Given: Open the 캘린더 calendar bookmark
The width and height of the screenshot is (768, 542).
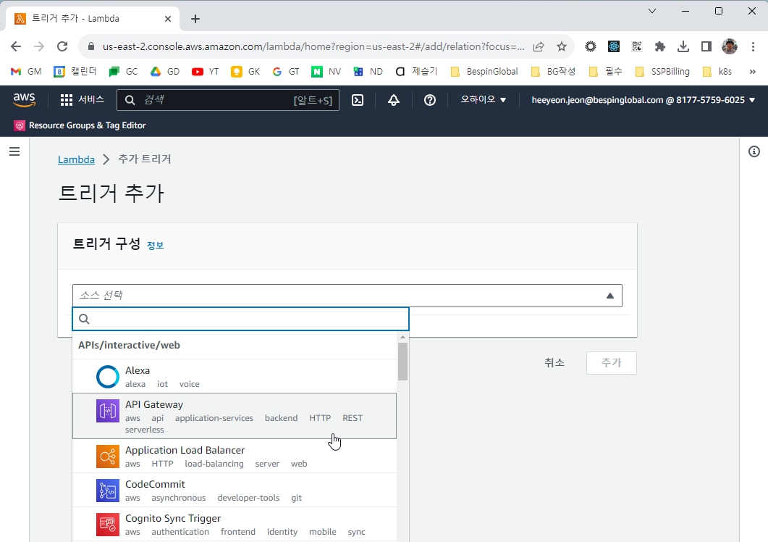Looking at the screenshot, I should (75, 72).
